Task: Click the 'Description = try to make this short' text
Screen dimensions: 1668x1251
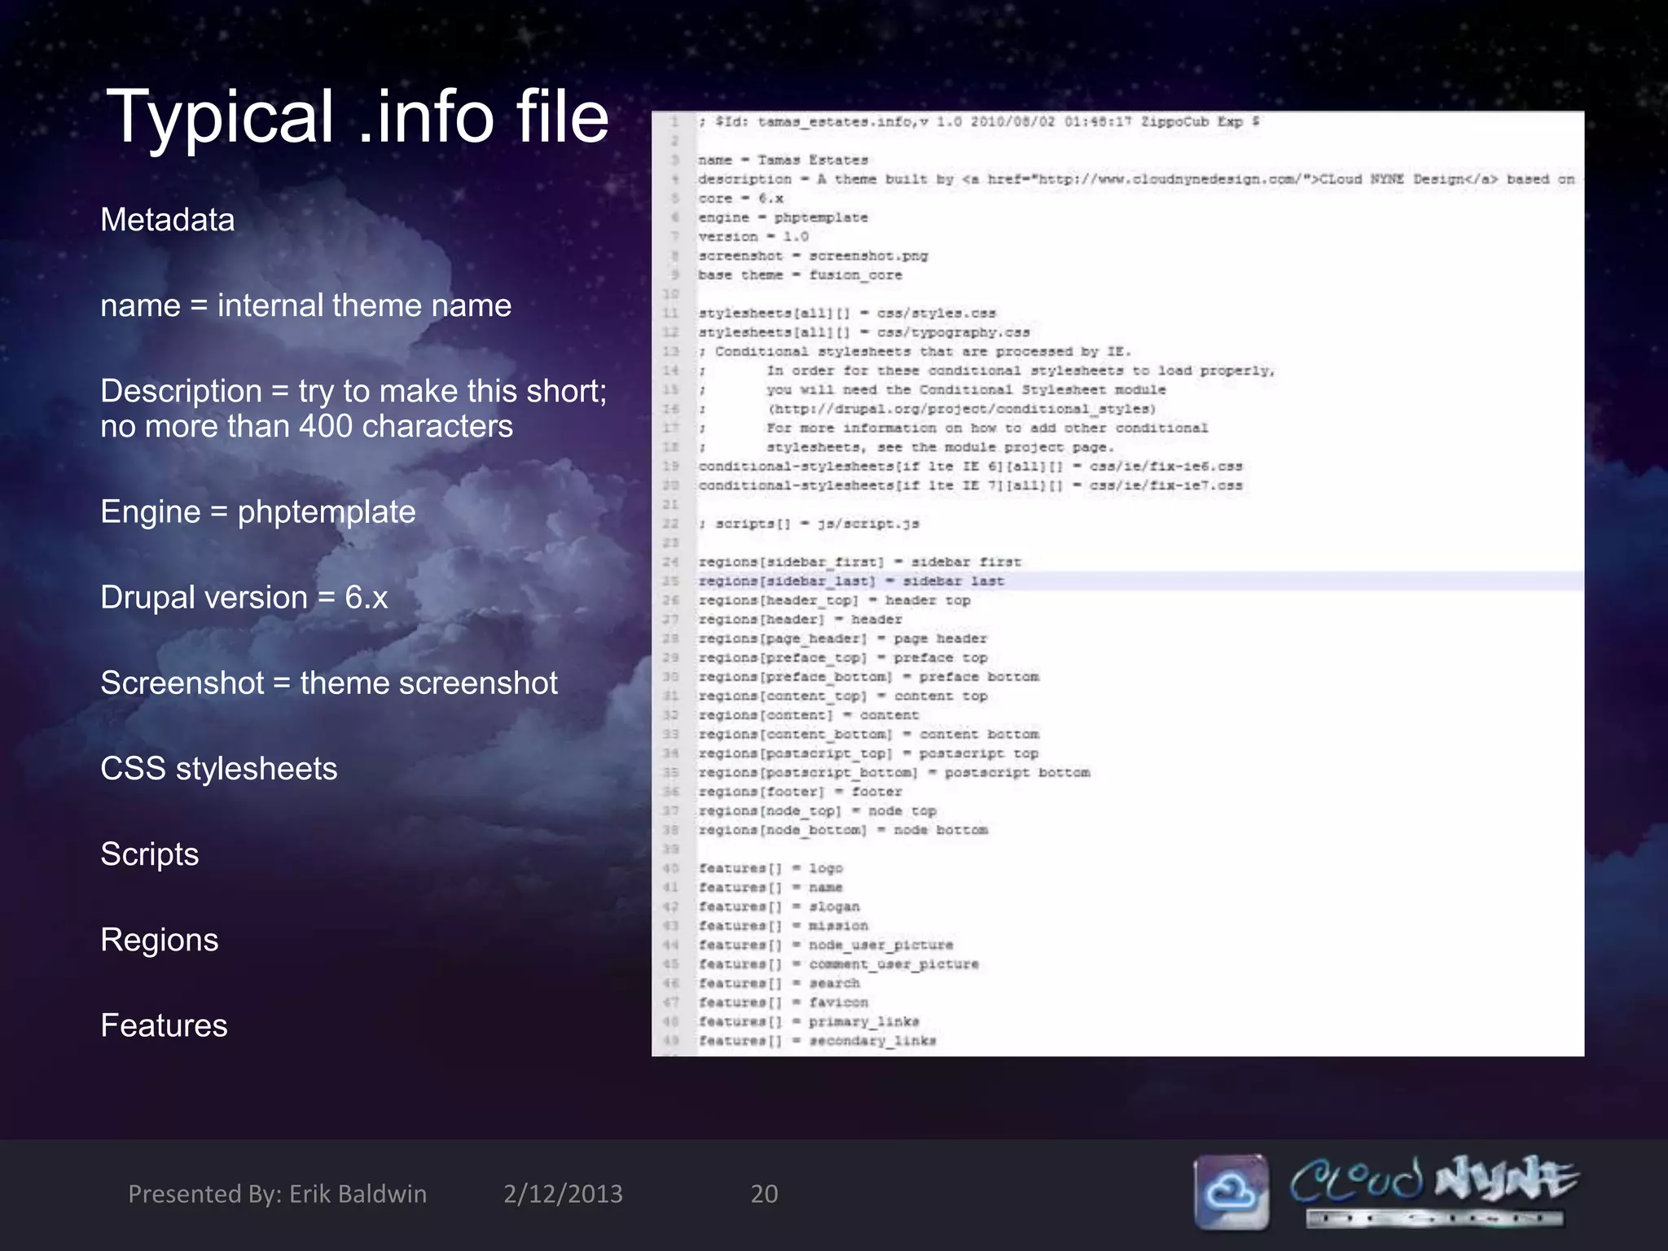Action: pyautogui.click(x=353, y=391)
